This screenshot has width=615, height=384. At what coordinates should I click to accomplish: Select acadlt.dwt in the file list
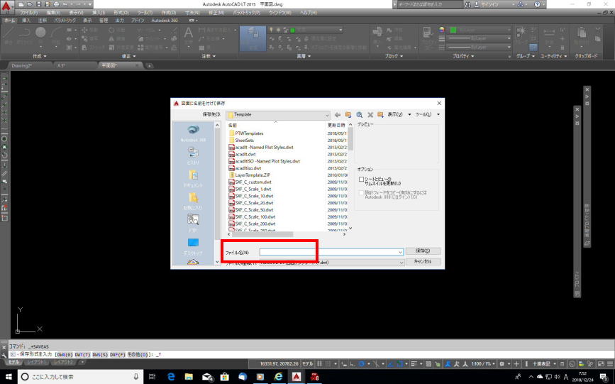click(245, 154)
